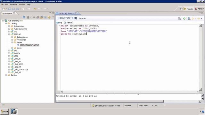Click the console horizontal scrollbar

(111, 101)
